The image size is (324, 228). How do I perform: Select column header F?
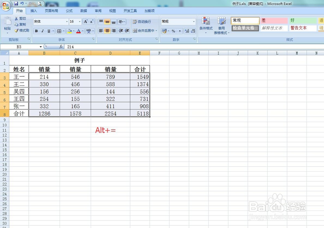159,53
